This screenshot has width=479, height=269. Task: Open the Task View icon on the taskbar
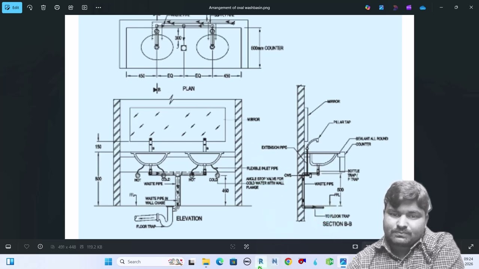point(192,262)
